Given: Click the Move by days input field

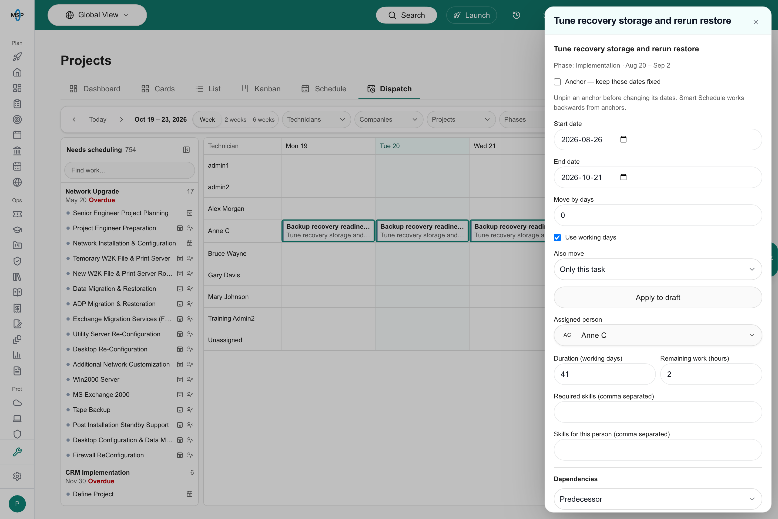Looking at the screenshot, I should (658, 215).
